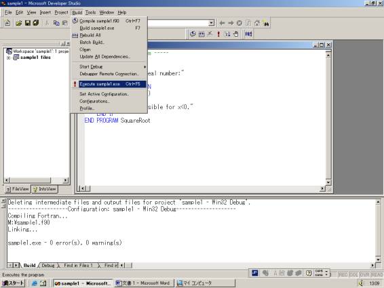Click the Save All icon
This screenshot has height=288, width=384.
click(36, 23)
